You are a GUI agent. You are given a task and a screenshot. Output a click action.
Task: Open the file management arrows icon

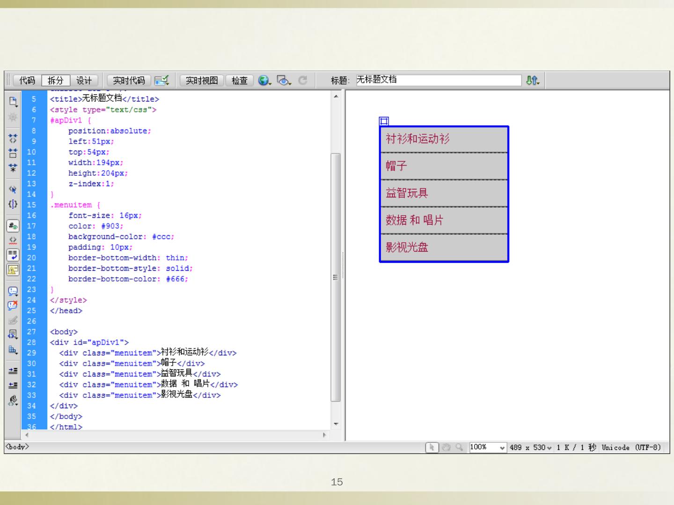[x=532, y=80]
